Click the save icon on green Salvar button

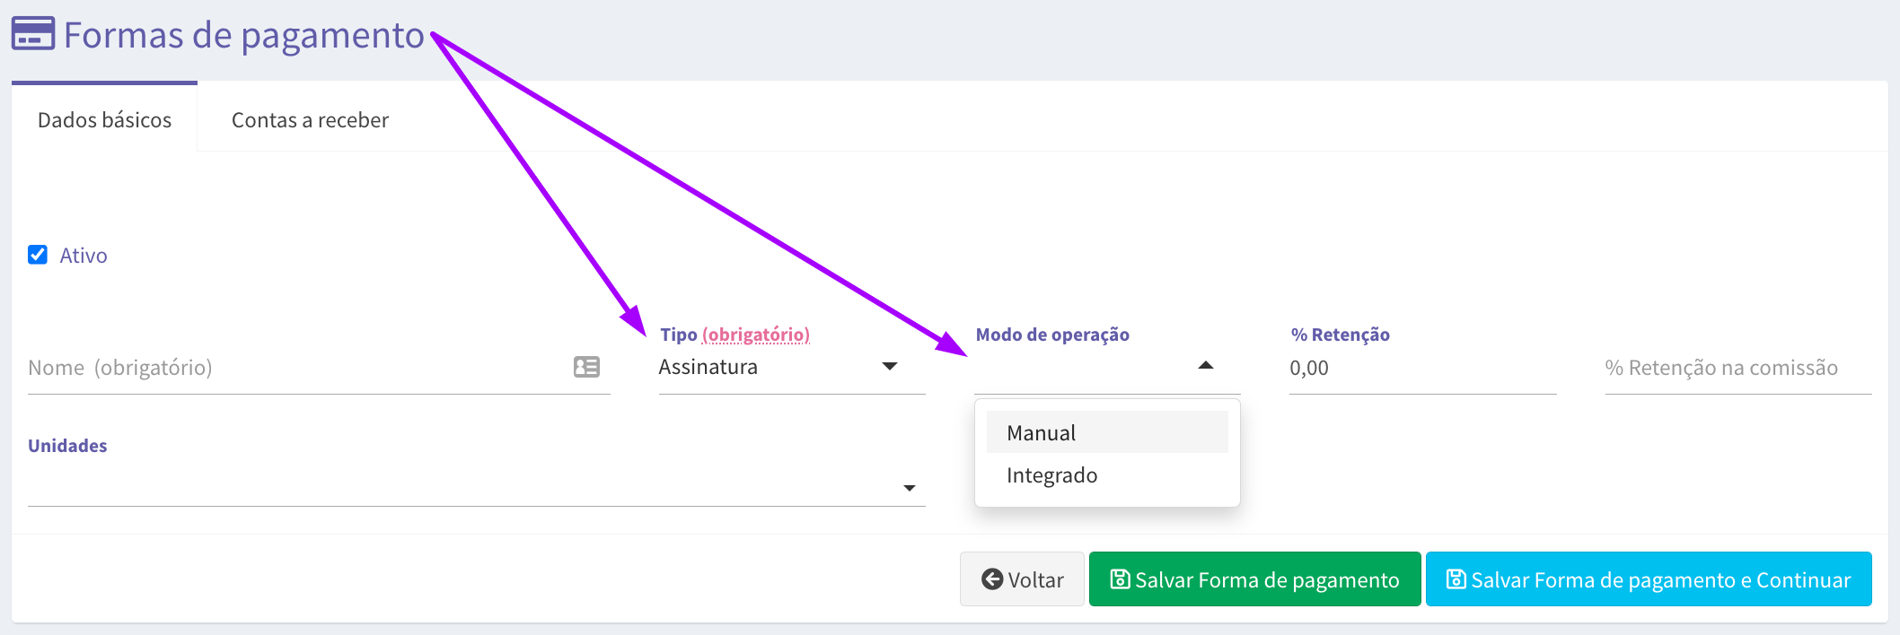coord(1120,579)
